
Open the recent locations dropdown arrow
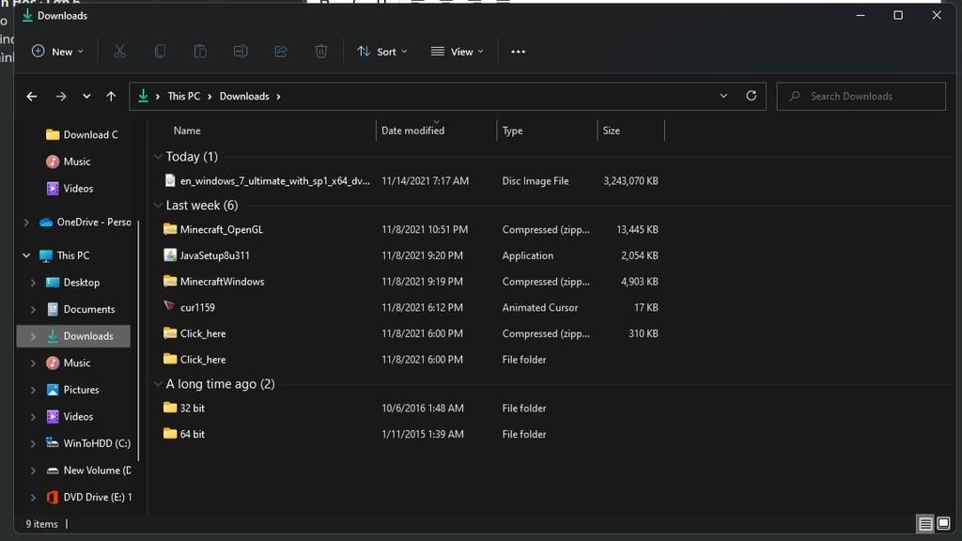tap(86, 97)
